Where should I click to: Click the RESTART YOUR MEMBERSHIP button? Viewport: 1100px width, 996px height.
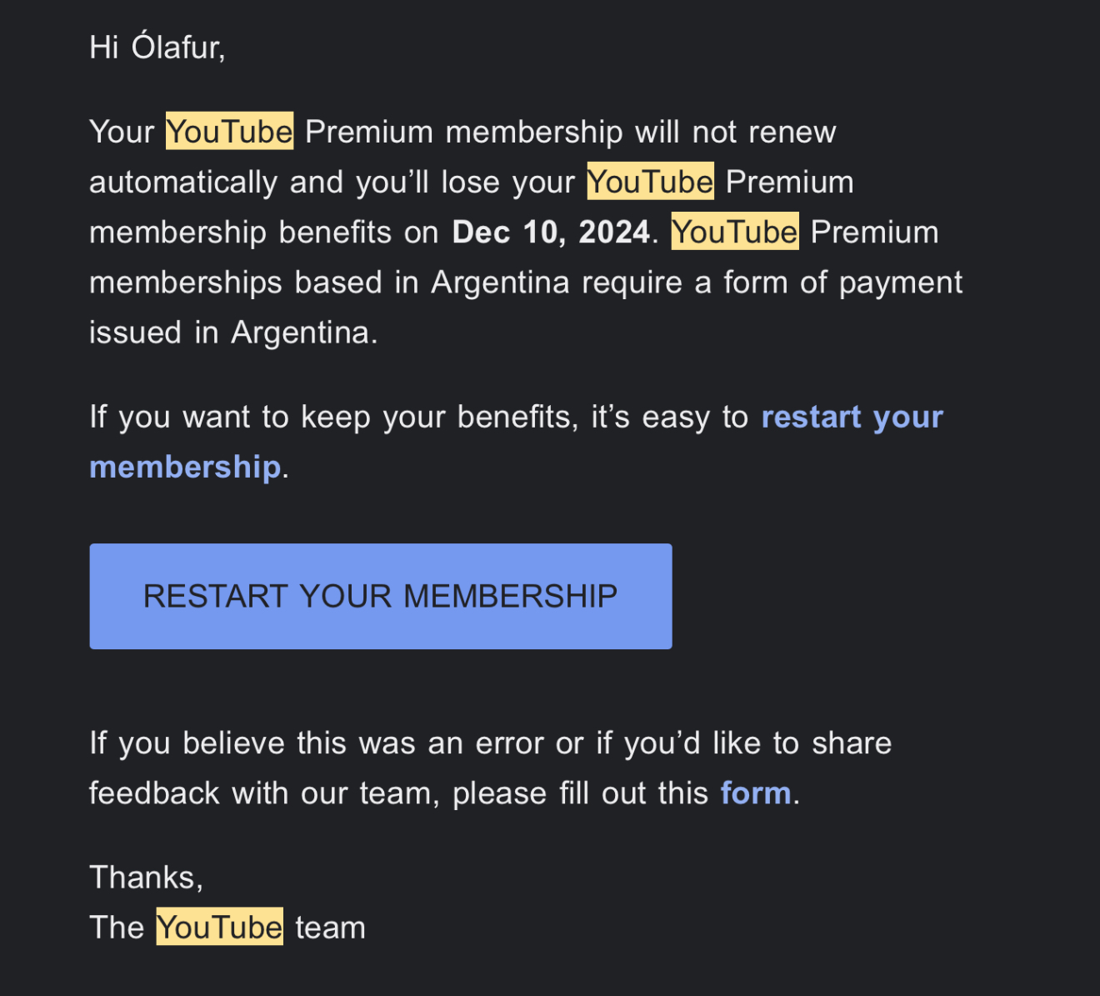click(x=380, y=596)
